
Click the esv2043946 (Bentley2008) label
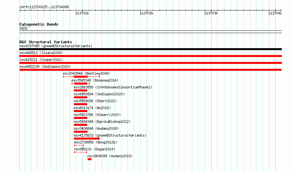[86, 73]
